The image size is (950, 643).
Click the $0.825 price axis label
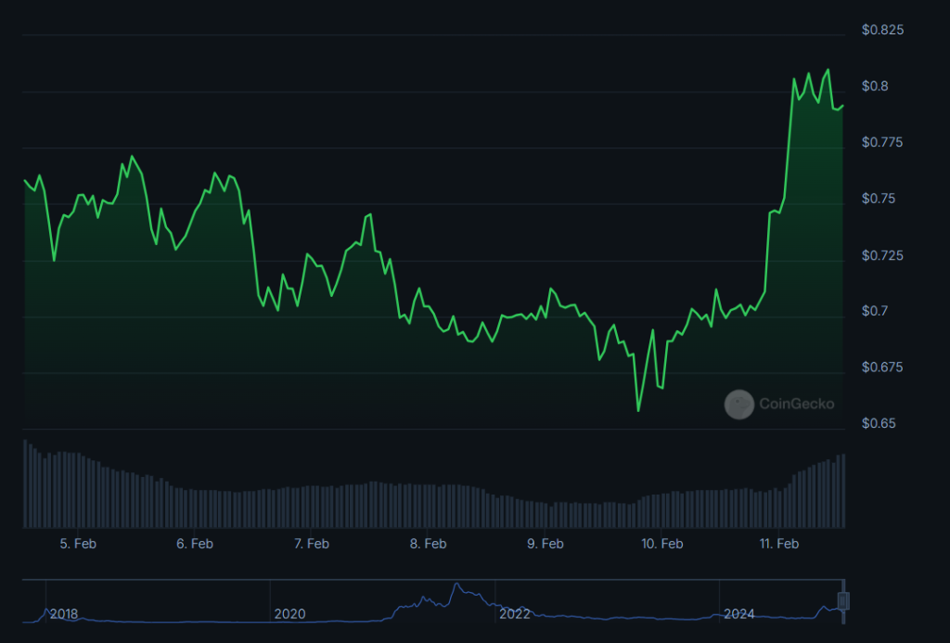pos(883,30)
